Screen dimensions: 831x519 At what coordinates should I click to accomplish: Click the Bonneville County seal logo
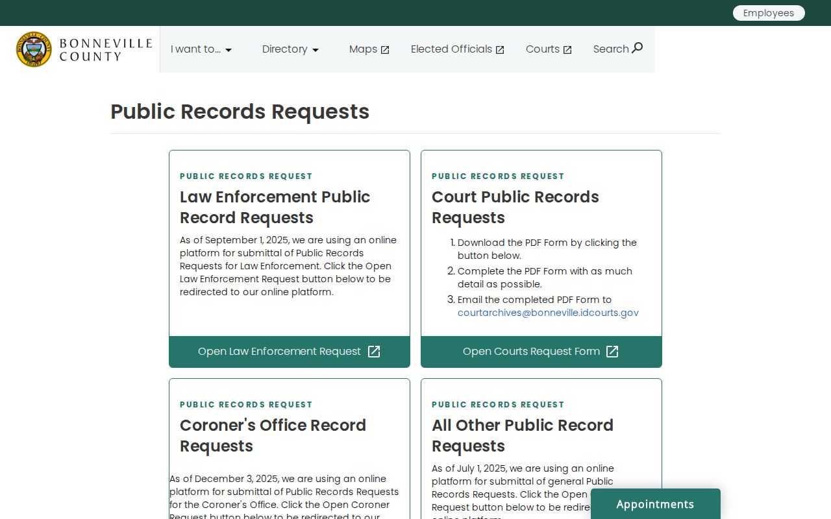(x=34, y=49)
